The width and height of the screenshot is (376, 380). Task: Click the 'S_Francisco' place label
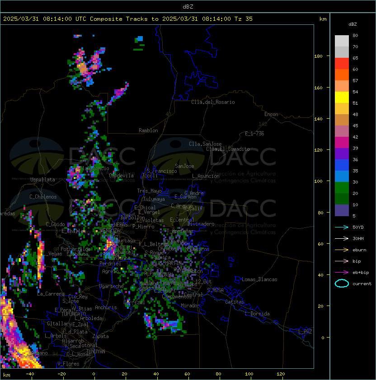[x=162, y=171]
